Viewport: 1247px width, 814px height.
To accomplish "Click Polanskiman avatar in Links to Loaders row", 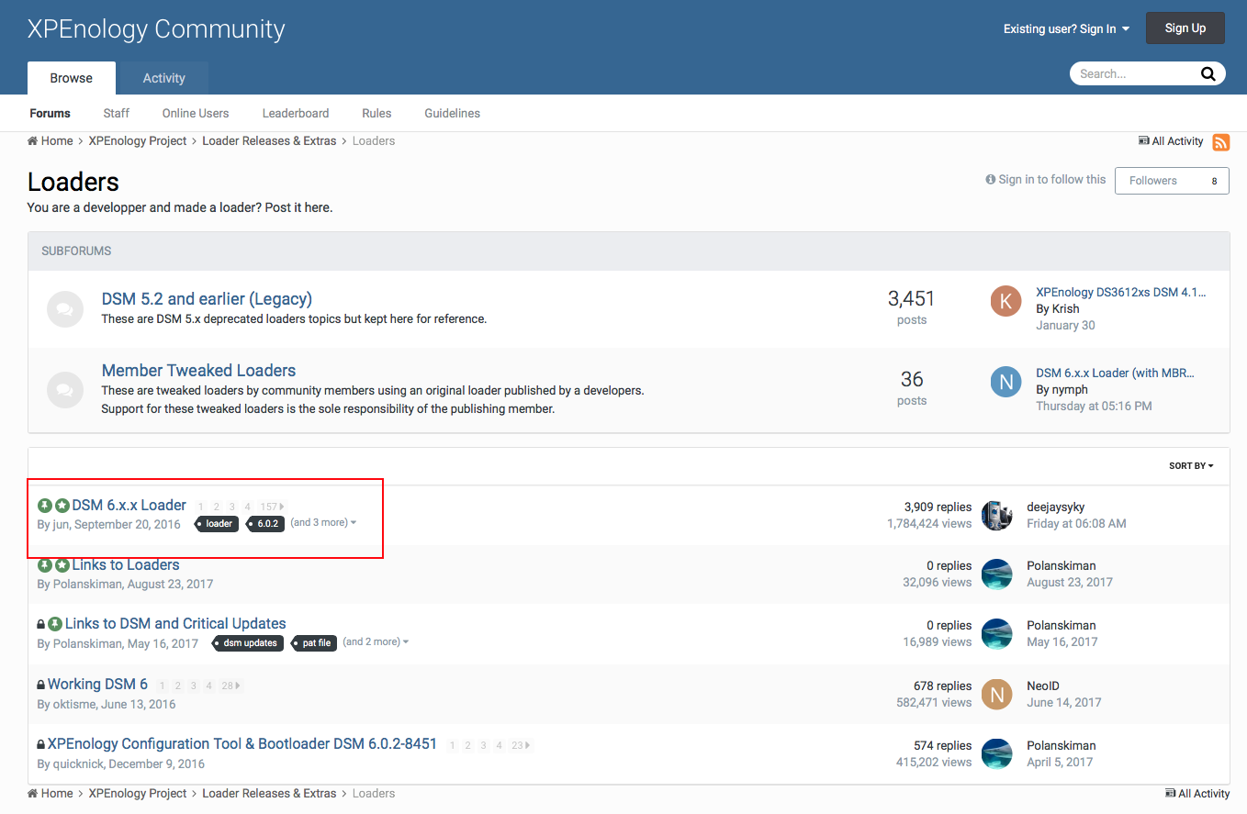I will click(996, 574).
